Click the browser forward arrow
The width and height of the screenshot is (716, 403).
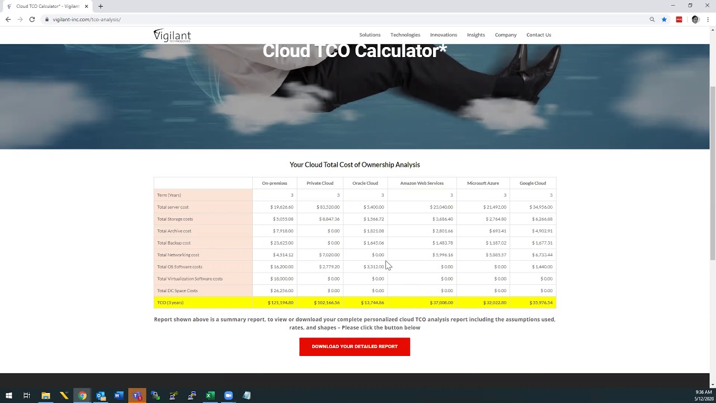20,19
